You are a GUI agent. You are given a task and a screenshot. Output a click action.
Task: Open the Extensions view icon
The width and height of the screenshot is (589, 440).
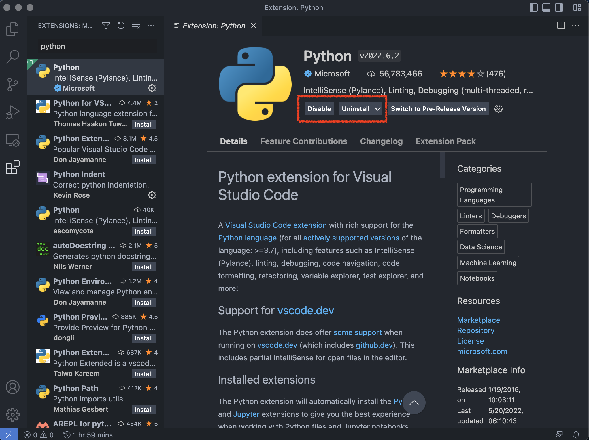tap(13, 168)
